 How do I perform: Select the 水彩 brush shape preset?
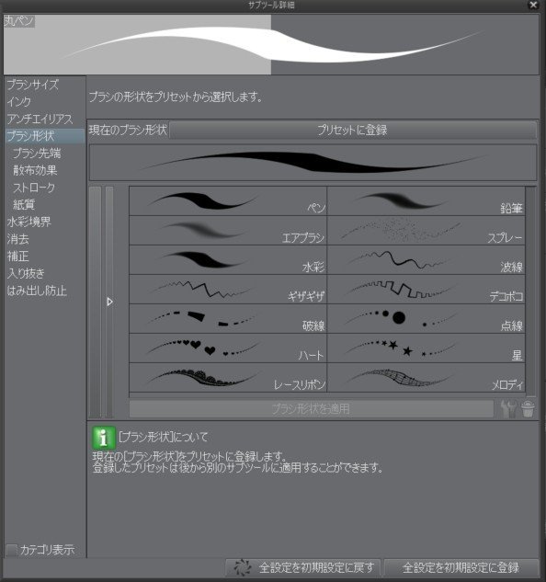pos(228,260)
